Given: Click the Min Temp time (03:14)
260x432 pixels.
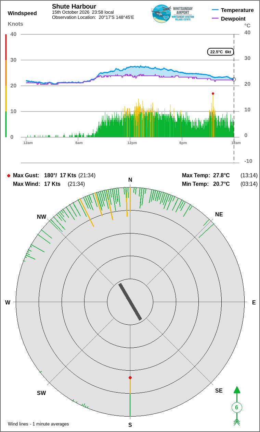Looking at the screenshot, I should coord(249,184).
